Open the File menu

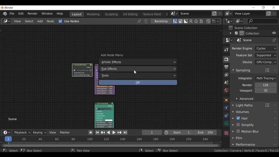tap(12, 14)
